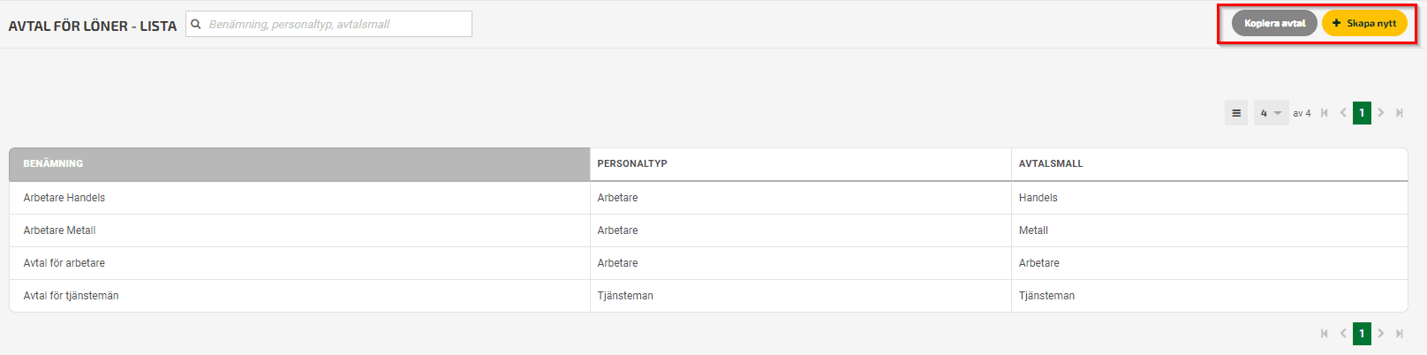1427x355 pixels.
Task: Open the Arbetare Handels agreement row
Action: pyautogui.click(x=708, y=198)
